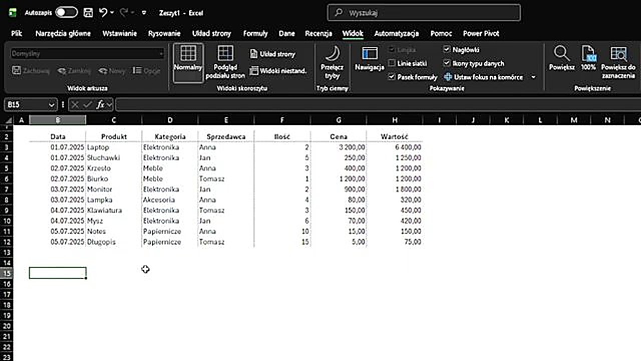This screenshot has width=641, height=361.
Task: Click the Powiększ magnifier icon
Action: pyautogui.click(x=561, y=54)
